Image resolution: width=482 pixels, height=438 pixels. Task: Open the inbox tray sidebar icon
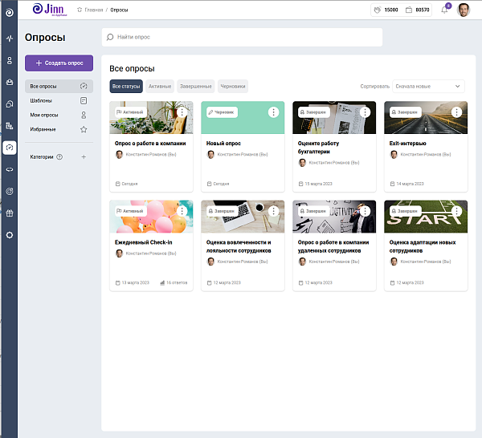click(x=10, y=83)
